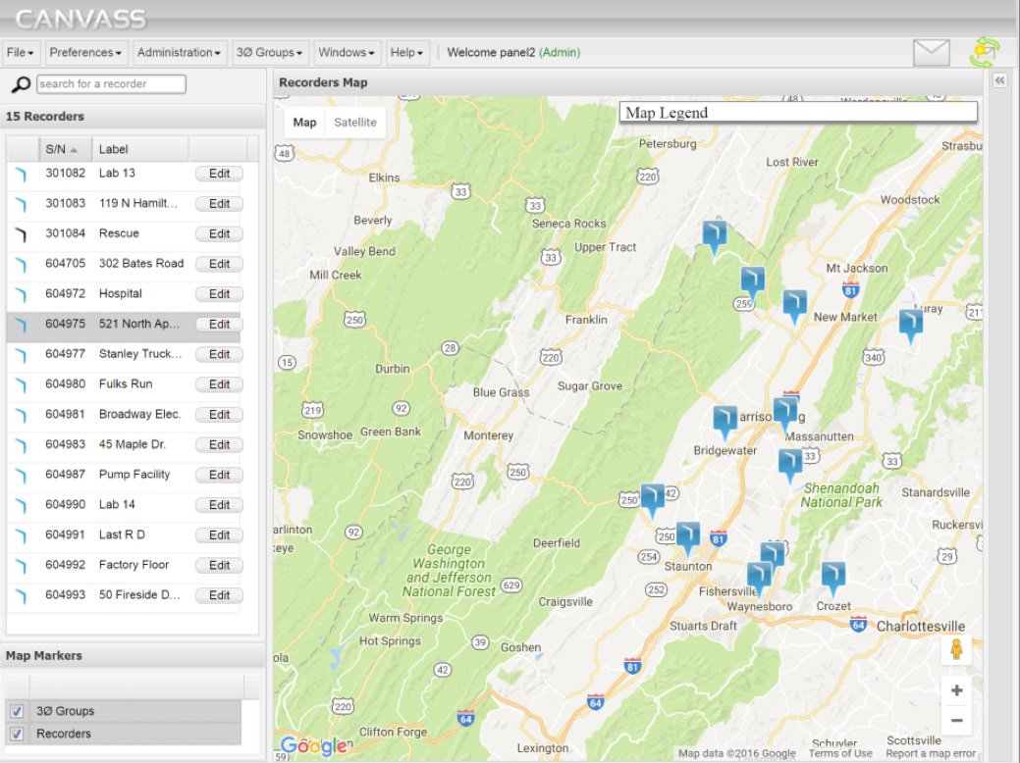Image resolution: width=1020 pixels, height=763 pixels.
Task: Click the zoom in plus icon on map
Action: click(955, 689)
